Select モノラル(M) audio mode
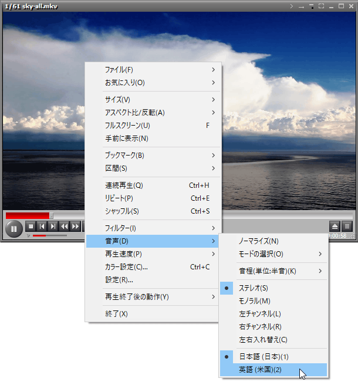Screen dimensions: 358x385 point(273,301)
